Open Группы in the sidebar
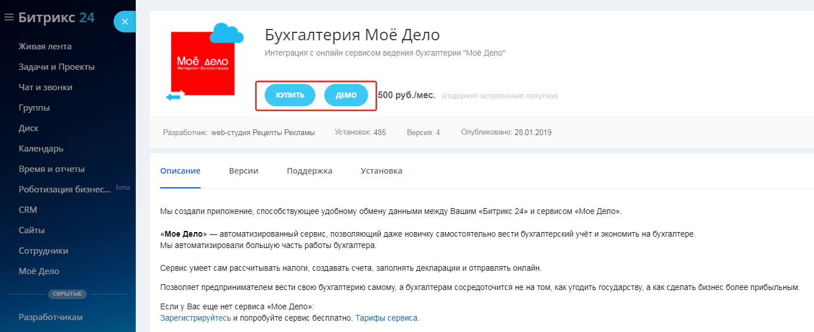The image size is (814, 332). tap(34, 108)
